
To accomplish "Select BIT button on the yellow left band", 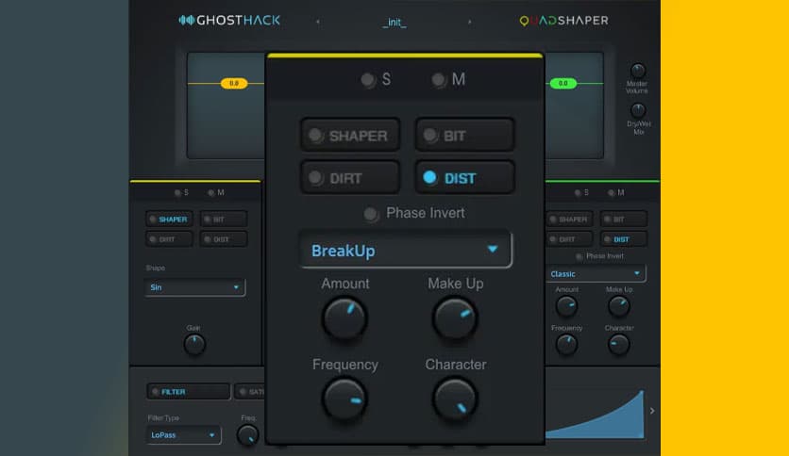I will (x=224, y=220).
